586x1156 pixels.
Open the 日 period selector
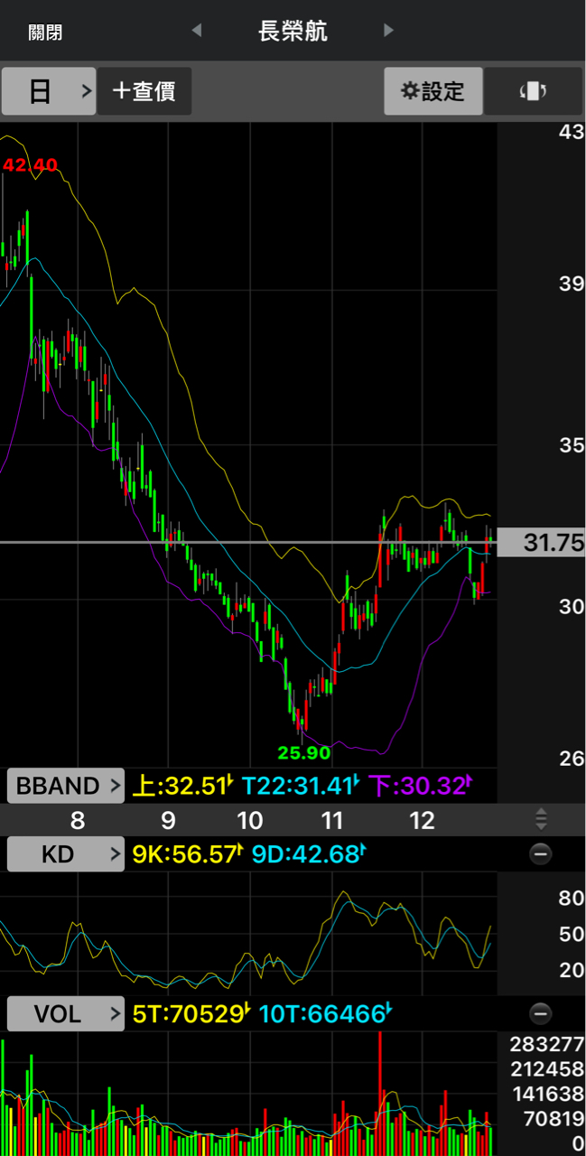click(49, 91)
